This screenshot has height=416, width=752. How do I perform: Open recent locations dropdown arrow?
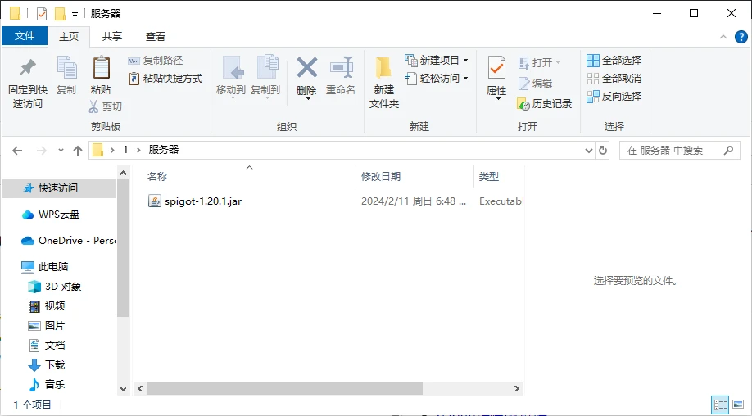(61, 151)
